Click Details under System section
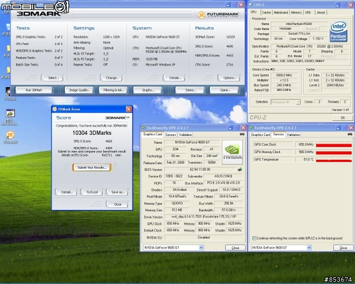 coord(174,78)
